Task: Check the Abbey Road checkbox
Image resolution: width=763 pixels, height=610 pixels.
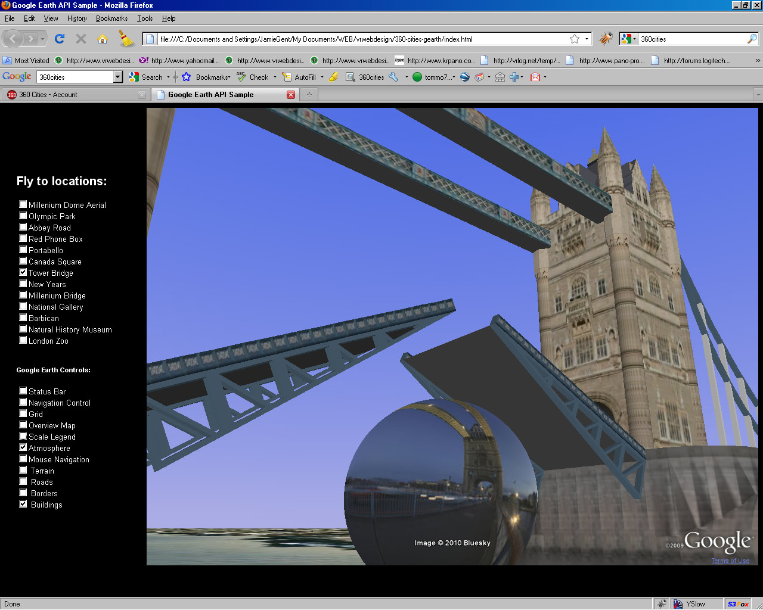Action: click(23, 227)
